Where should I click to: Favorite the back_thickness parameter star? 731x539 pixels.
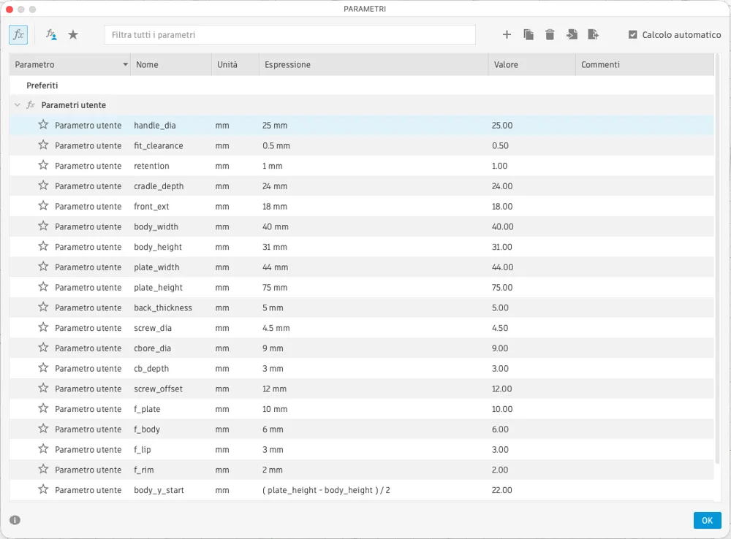[x=43, y=307]
